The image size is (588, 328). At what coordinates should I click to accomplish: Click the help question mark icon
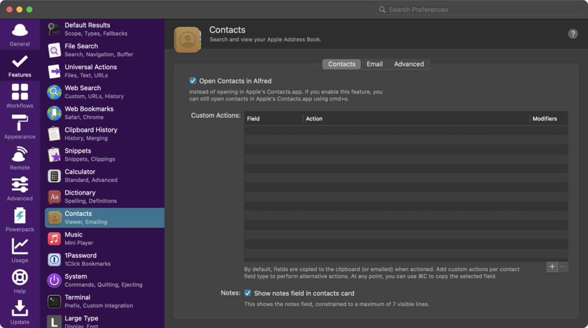coord(573,34)
